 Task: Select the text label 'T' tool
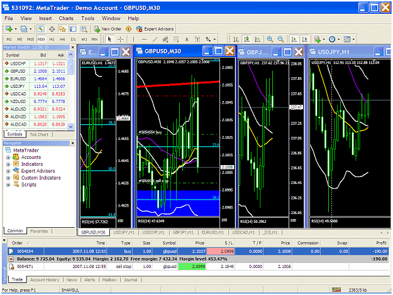click(197, 39)
